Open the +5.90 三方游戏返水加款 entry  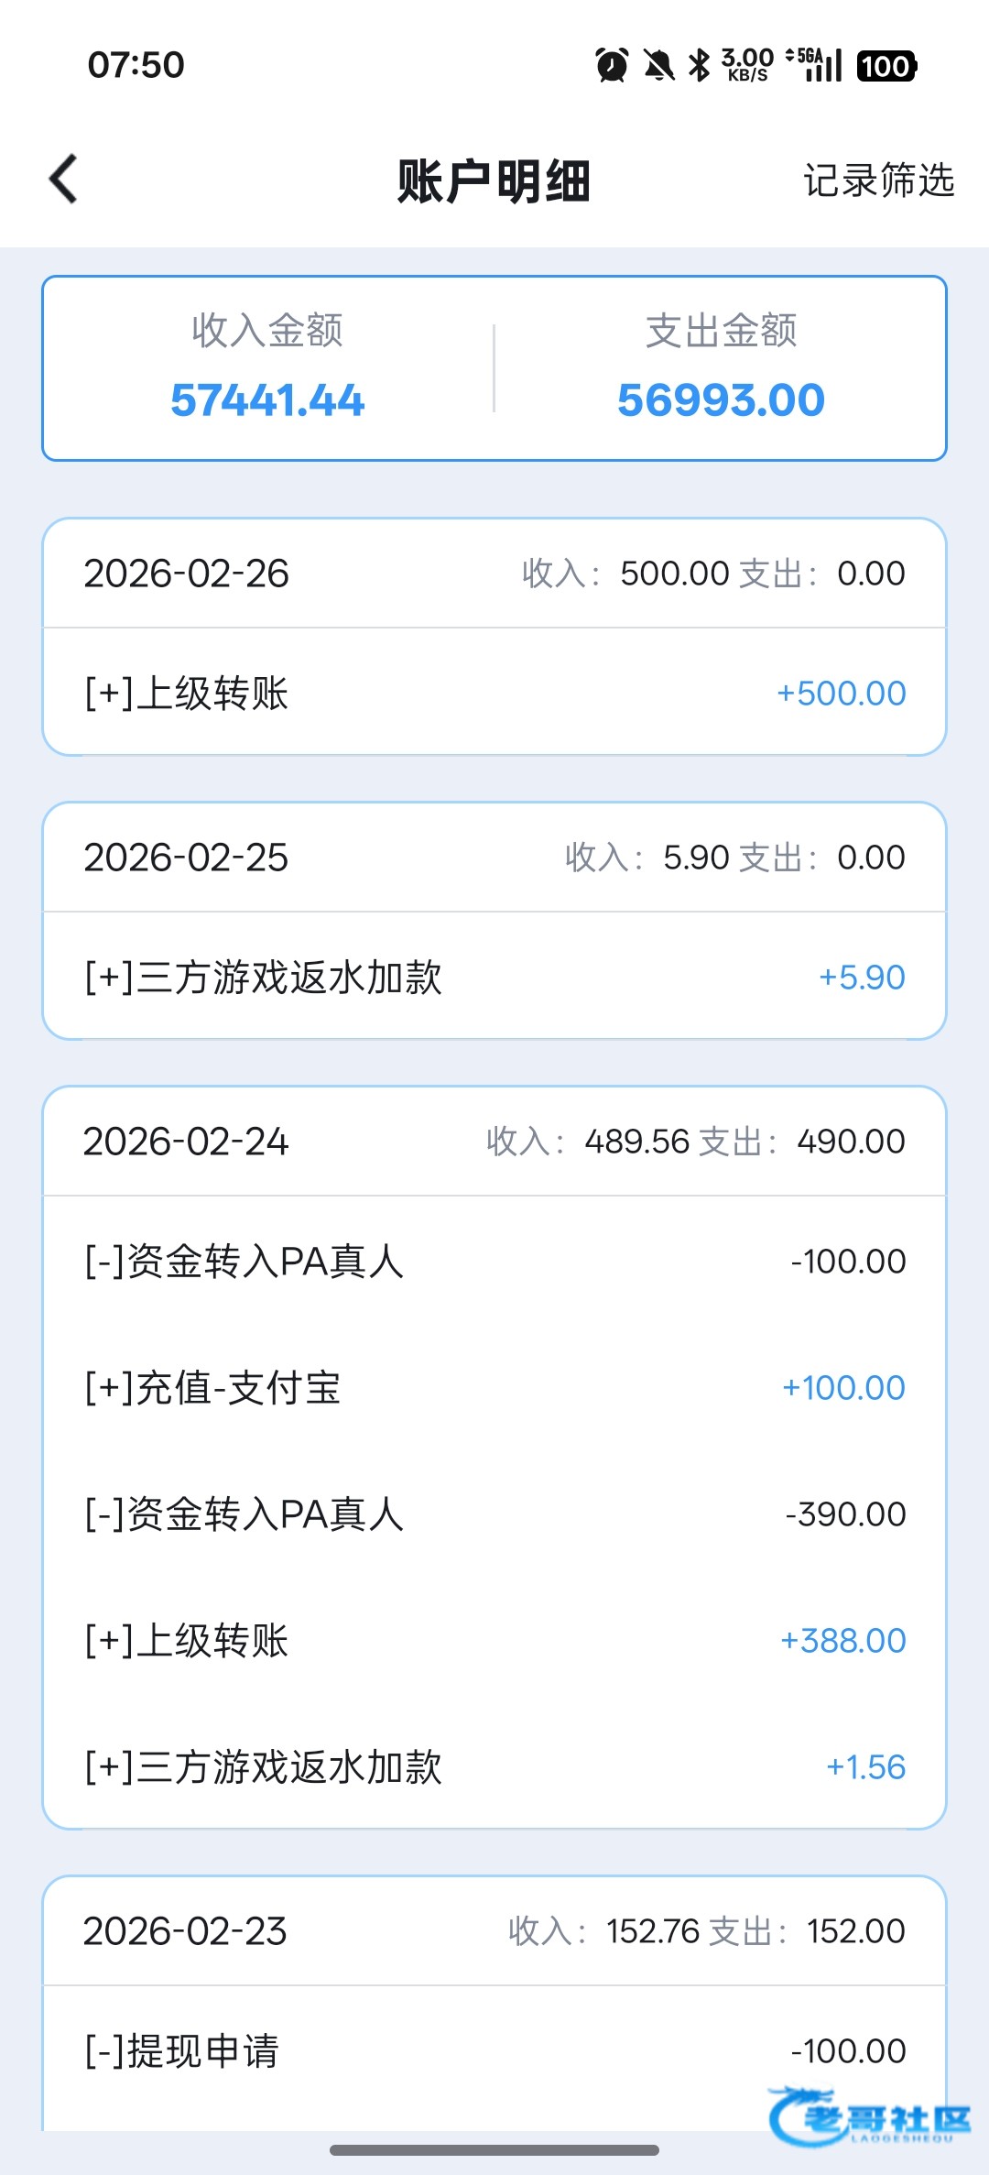pos(494,977)
